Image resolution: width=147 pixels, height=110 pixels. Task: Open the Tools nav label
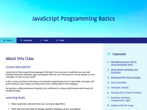click(x=46, y=40)
